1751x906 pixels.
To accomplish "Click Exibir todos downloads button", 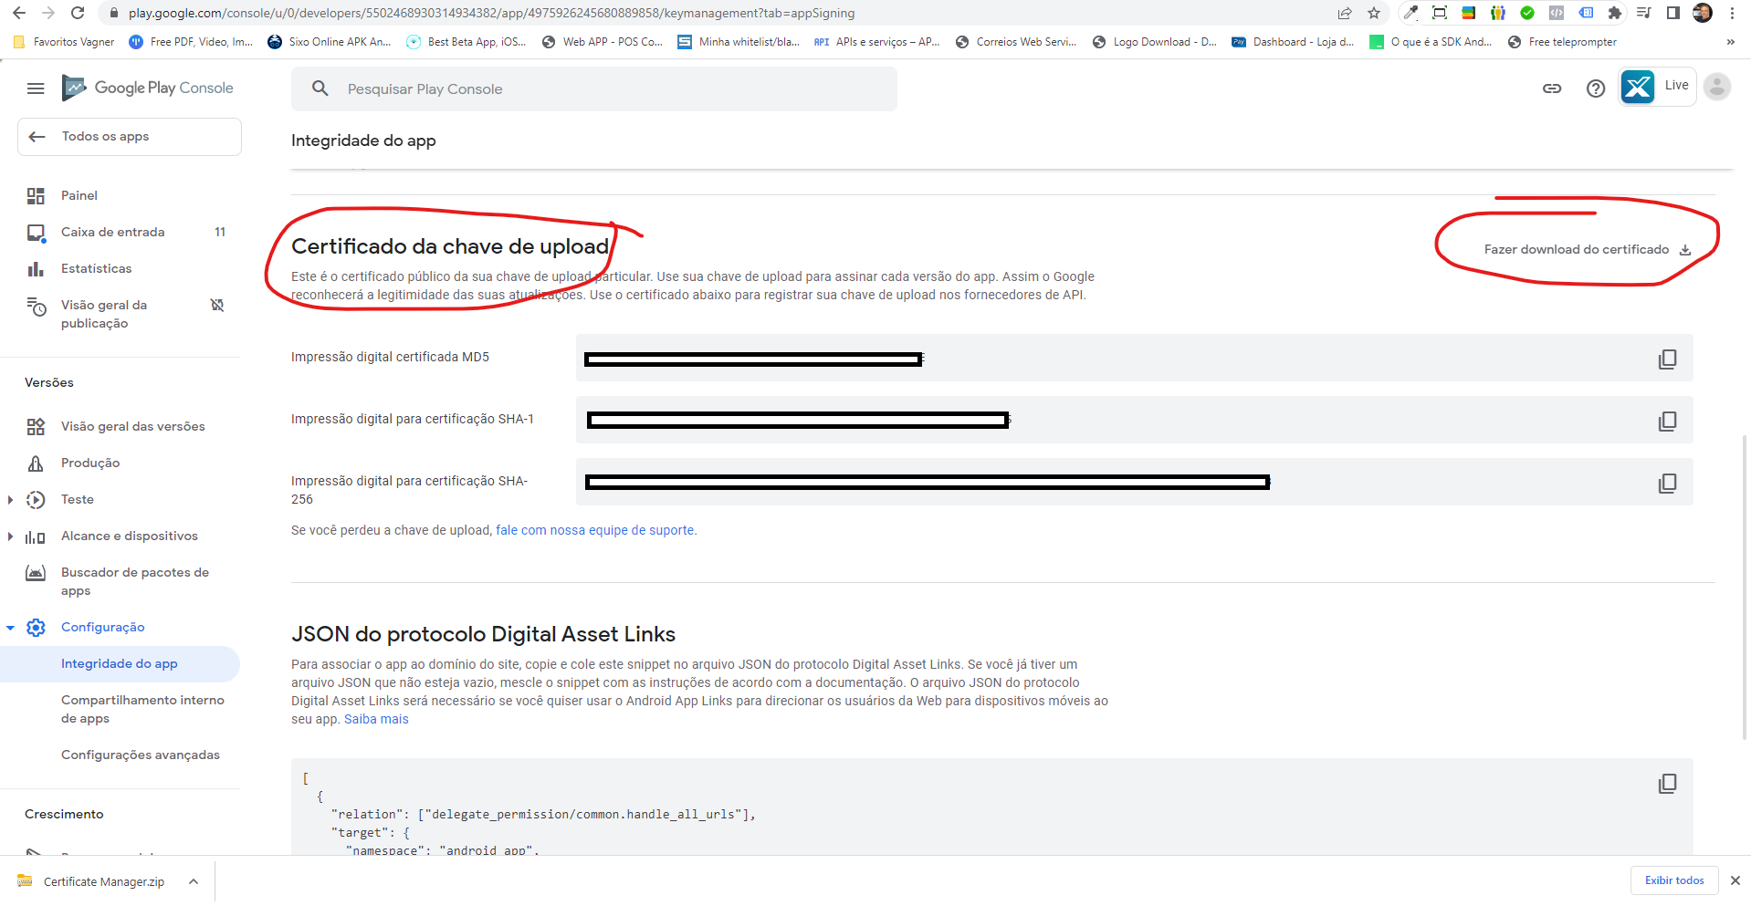I will 1673,880.
